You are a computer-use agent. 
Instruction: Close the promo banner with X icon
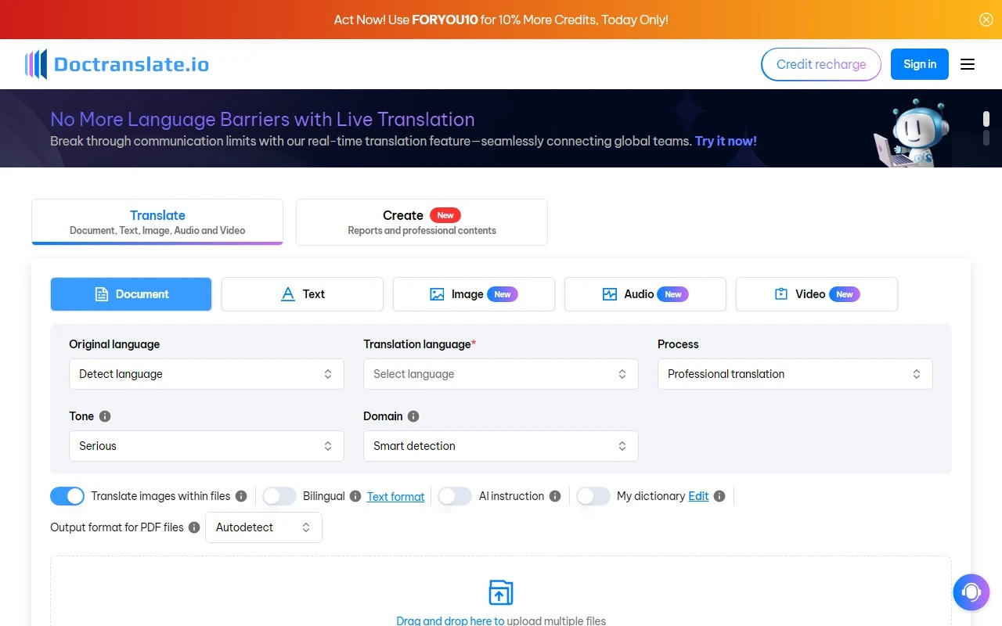point(986,20)
